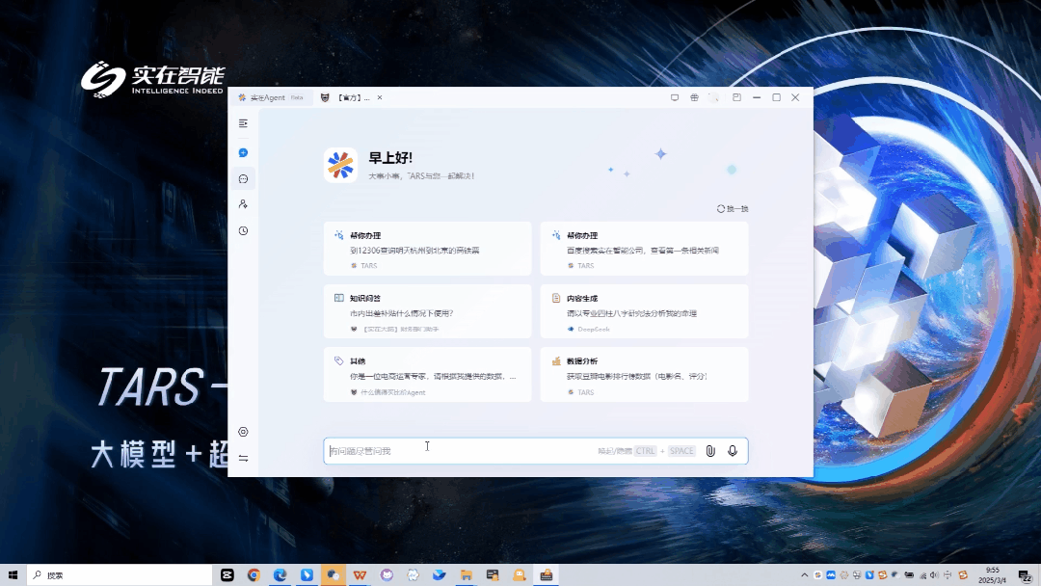
Task: Collapse the sidebar with the top menu icon
Action: [x=243, y=122]
